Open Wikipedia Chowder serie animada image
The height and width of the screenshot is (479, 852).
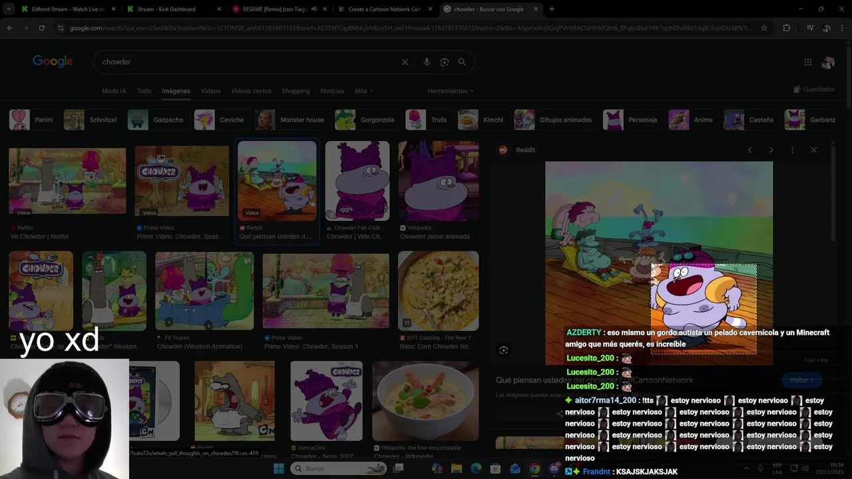tap(438, 181)
